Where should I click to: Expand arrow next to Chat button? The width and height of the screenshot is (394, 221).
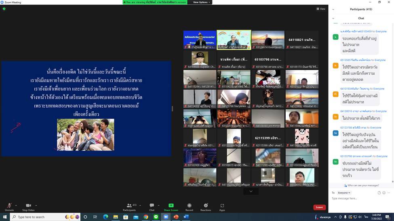158,205
